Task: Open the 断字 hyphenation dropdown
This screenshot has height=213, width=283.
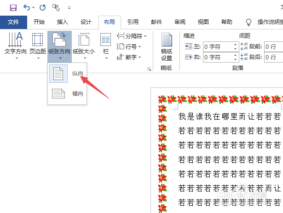Action: (129, 57)
